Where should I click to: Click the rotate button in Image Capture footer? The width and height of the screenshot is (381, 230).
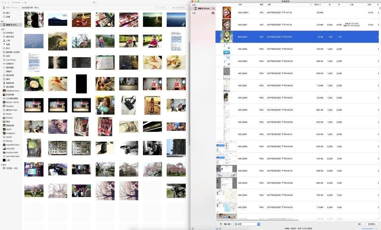tap(221, 224)
